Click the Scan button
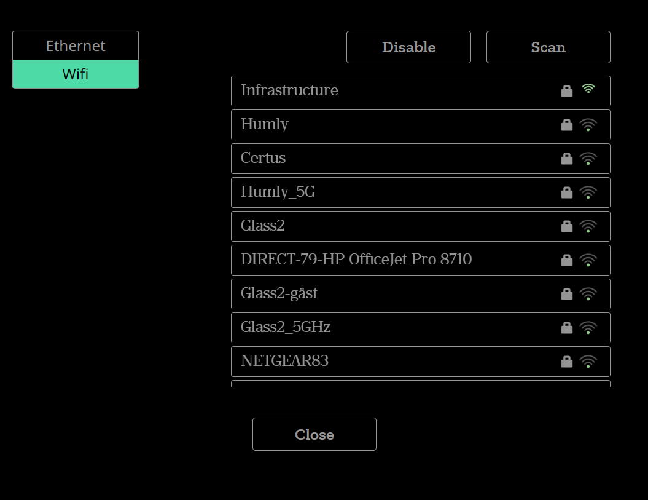 (x=548, y=47)
